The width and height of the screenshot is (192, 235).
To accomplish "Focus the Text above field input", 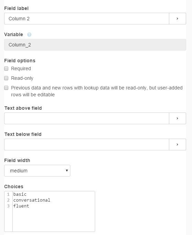I will [87, 118].
